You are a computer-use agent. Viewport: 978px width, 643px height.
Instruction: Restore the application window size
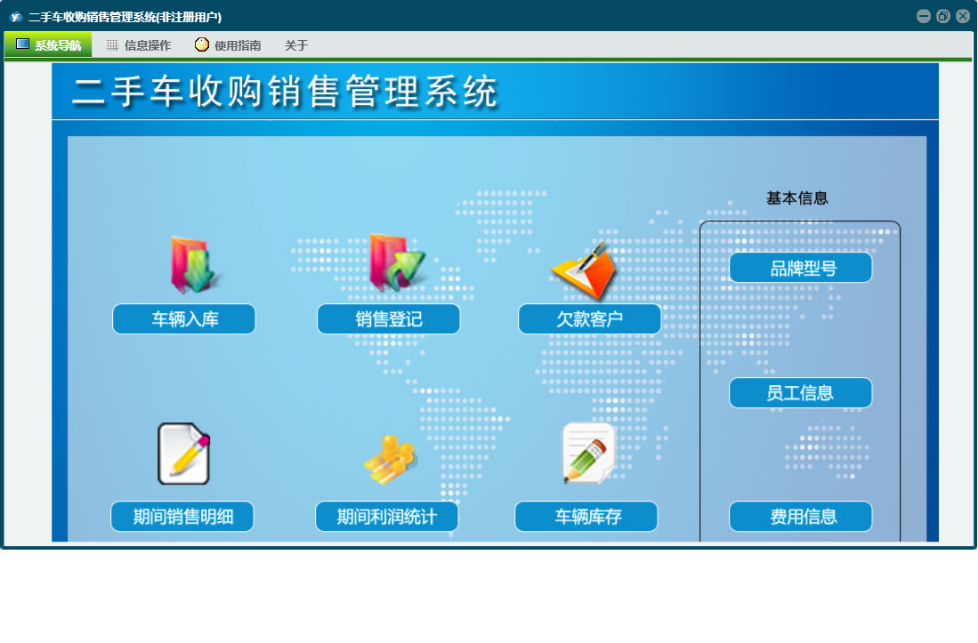943,16
